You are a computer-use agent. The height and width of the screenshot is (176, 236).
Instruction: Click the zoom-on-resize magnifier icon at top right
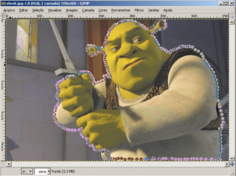click(x=232, y=16)
